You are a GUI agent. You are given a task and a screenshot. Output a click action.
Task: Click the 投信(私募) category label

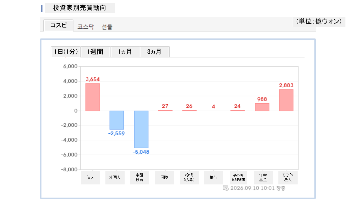coord(189,177)
